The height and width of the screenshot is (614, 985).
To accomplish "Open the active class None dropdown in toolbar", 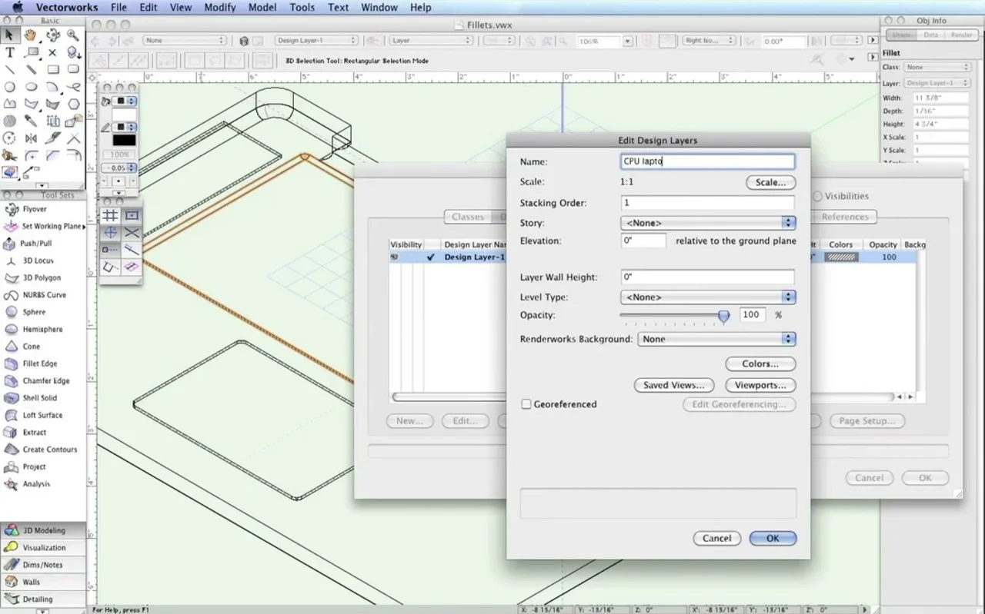I will (185, 40).
